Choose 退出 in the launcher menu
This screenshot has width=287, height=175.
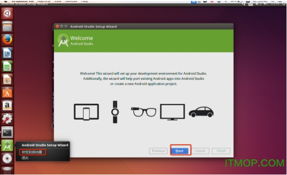point(25,157)
